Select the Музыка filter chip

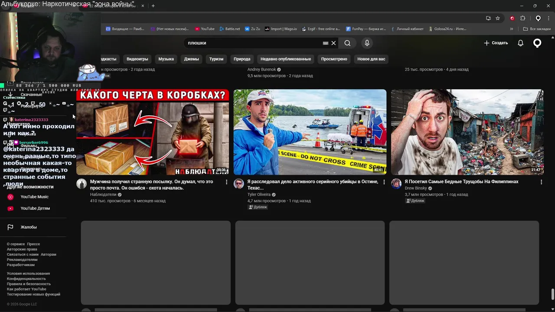(x=166, y=59)
